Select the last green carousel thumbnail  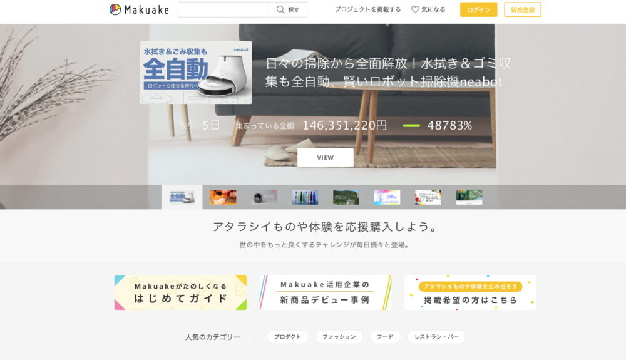pyautogui.click(x=469, y=197)
